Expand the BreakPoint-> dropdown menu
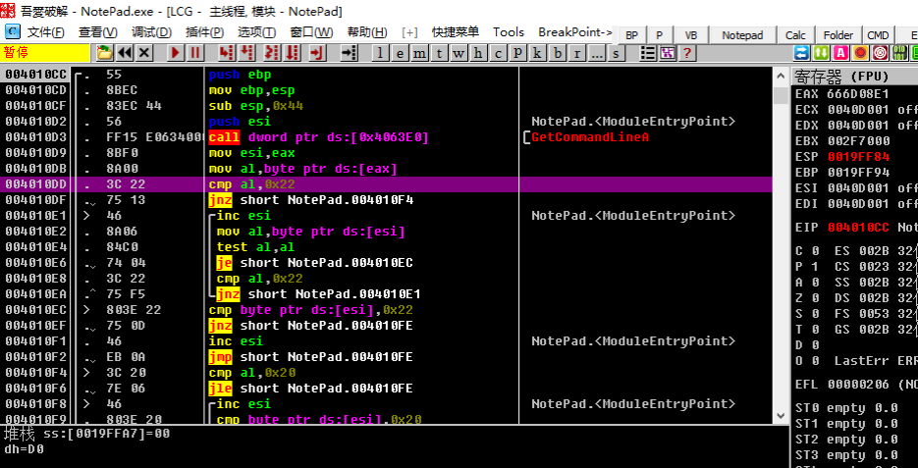The image size is (918, 468). [575, 32]
